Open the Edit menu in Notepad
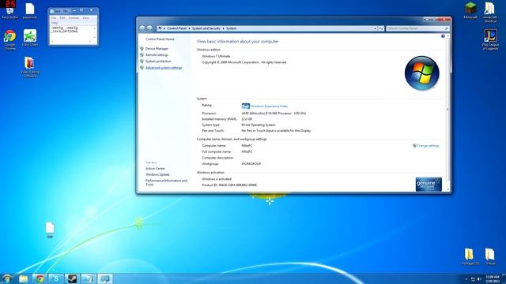Image resolution: width=506 pixels, height=284 pixels. point(62,18)
